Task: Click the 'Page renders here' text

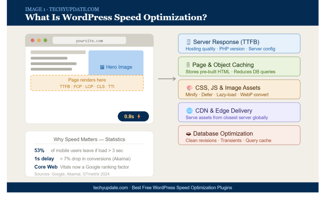Action: 87,80
